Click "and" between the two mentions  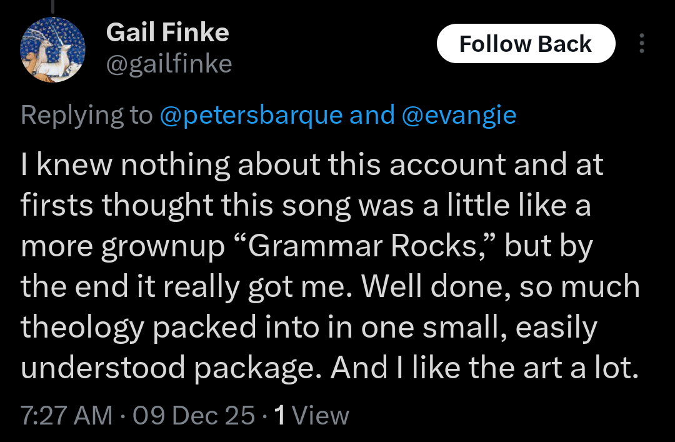coord(372,115)
